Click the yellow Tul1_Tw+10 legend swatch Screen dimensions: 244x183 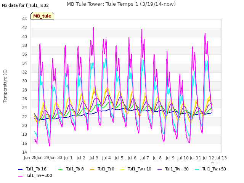[122, 169]
